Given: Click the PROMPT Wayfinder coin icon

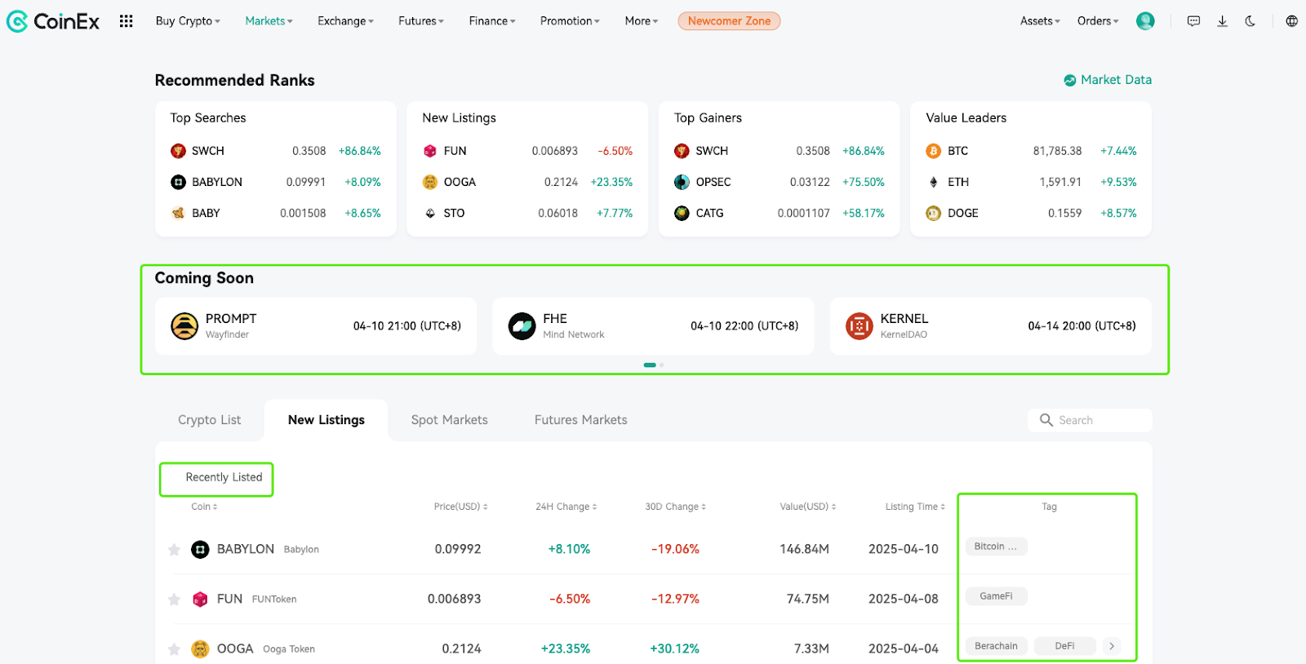Looking at the screenshot, I should point(184,326).
